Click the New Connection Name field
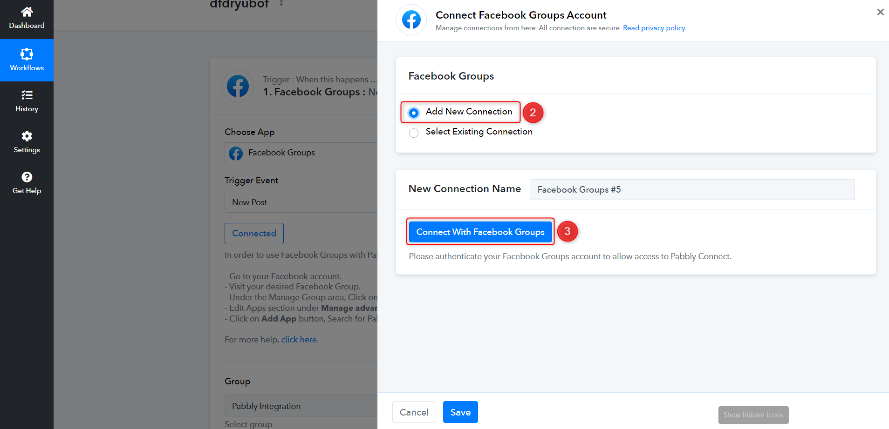 click(x=692, y=189)
